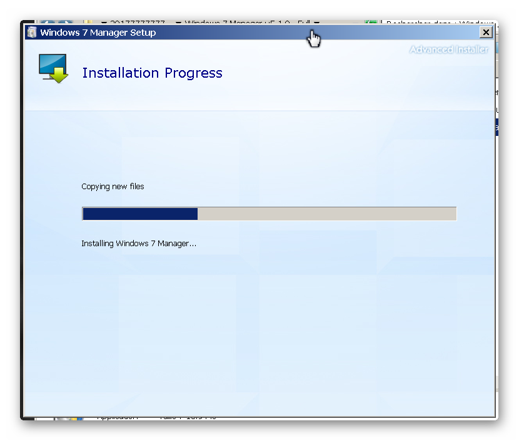This screenshot has width=519, height=441.
Task: Click the Advanced Installer watermark text
Action: pos(448,49)
